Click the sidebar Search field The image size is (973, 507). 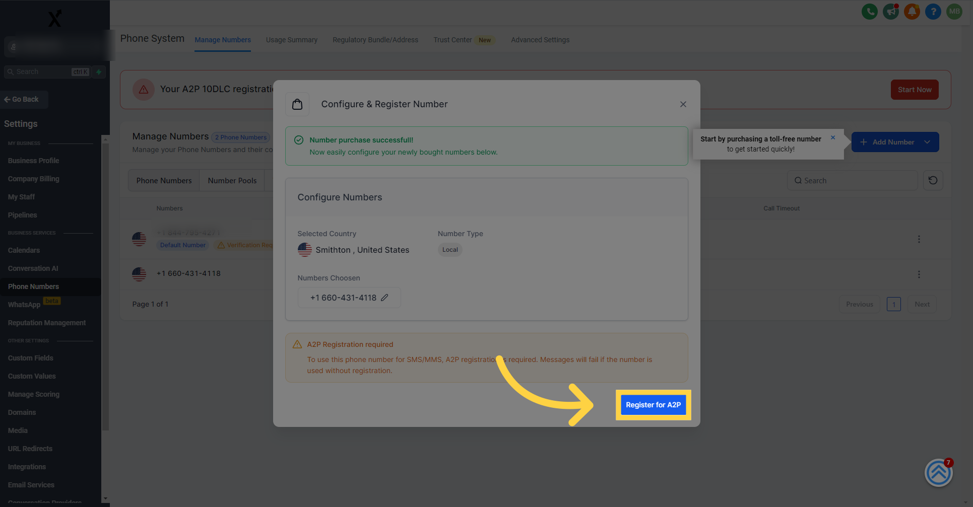click(x=47, y=72)
